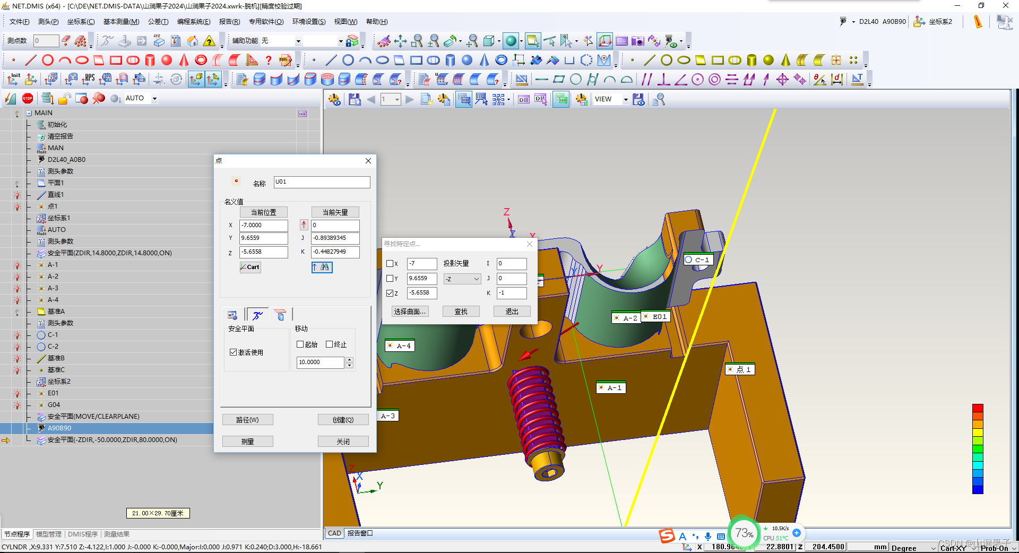Click the 查找 button
The height and width of the screenshot is (553, 1019).
coord(461,312)
